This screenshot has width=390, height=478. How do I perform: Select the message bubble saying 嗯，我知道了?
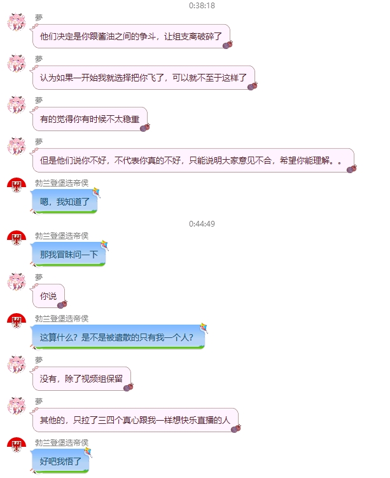64,202
